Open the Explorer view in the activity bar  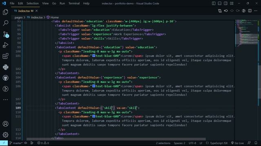[5, 12]
